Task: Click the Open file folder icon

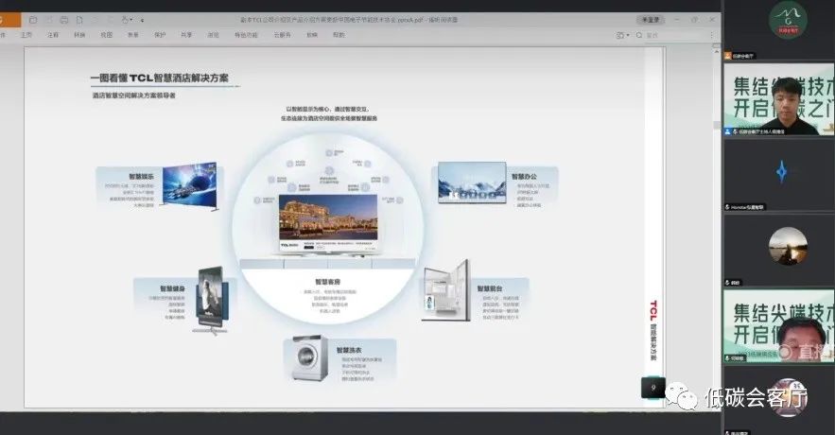Action: point(32,19)
